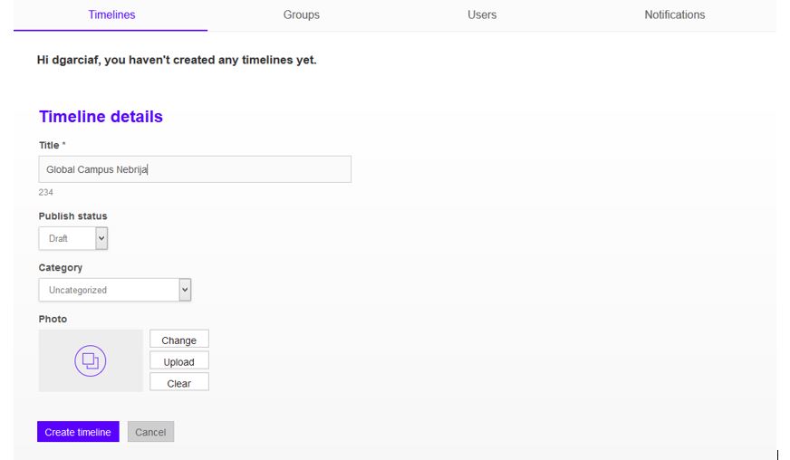Go to the Users tab

coord(482,14)
